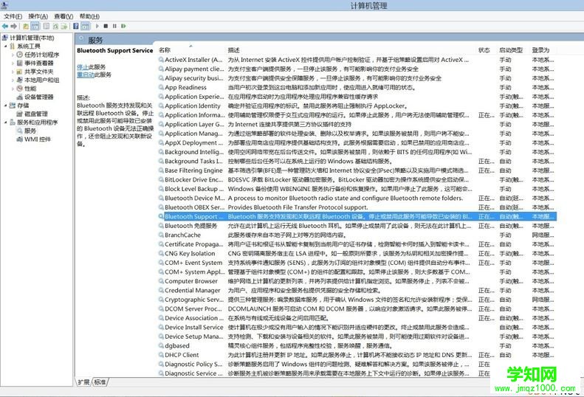The image size is (584, 397).
Task: Select the CNG Key Isolation service
Action: [357, 253]
